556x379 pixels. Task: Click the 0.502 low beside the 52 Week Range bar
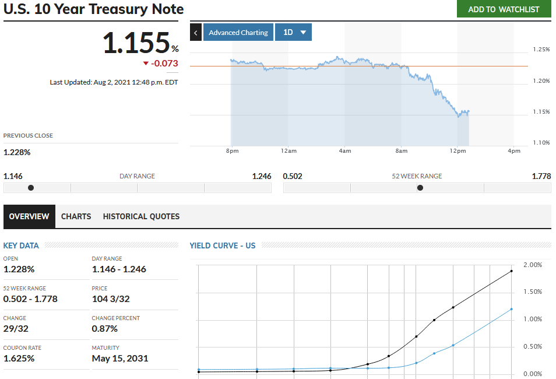(x=293, y=176)
